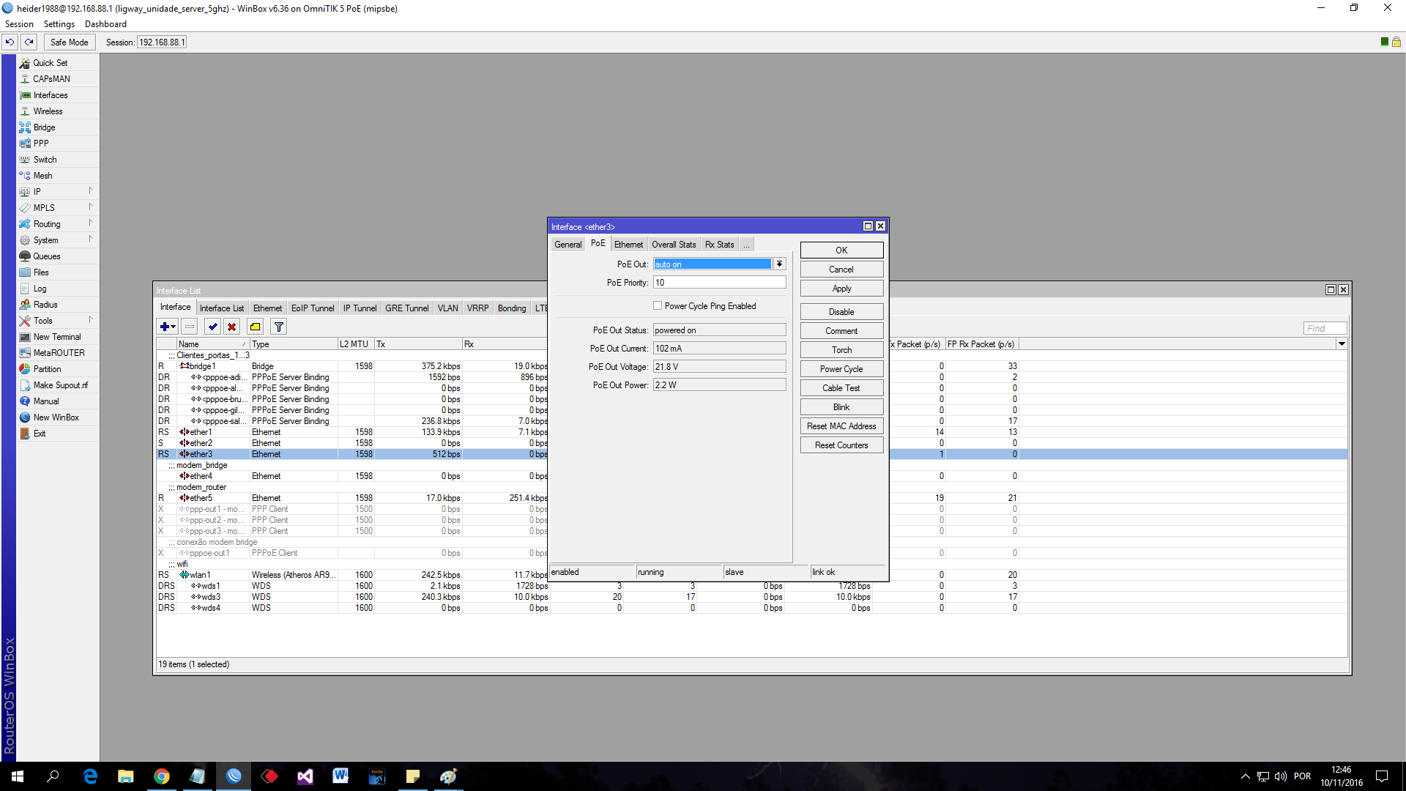
Task: Click the filter funnel icon
Action: [278, 327]
